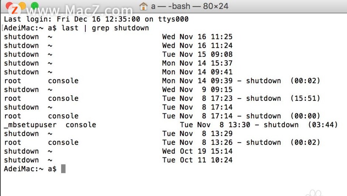The width and height of the screenshot is (347, 196).
Task: Click the 'last | grep shutdown' command text
Action: click(x=105, y=28)
